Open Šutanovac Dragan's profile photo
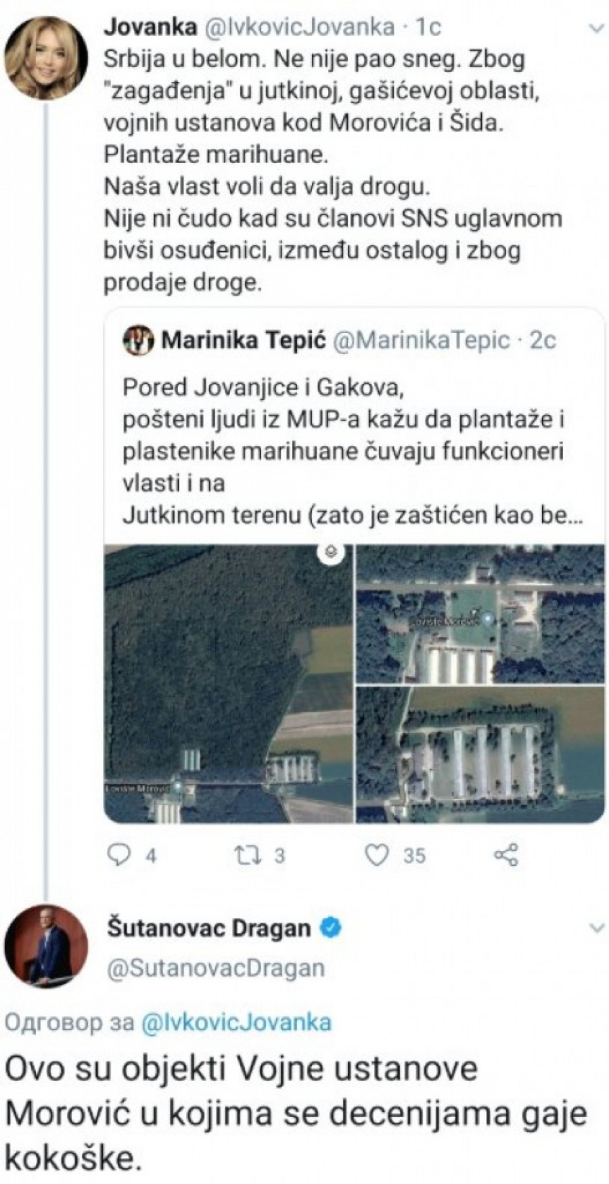The width and height of the screenshot is (609, 1184). tap(46, 946)
